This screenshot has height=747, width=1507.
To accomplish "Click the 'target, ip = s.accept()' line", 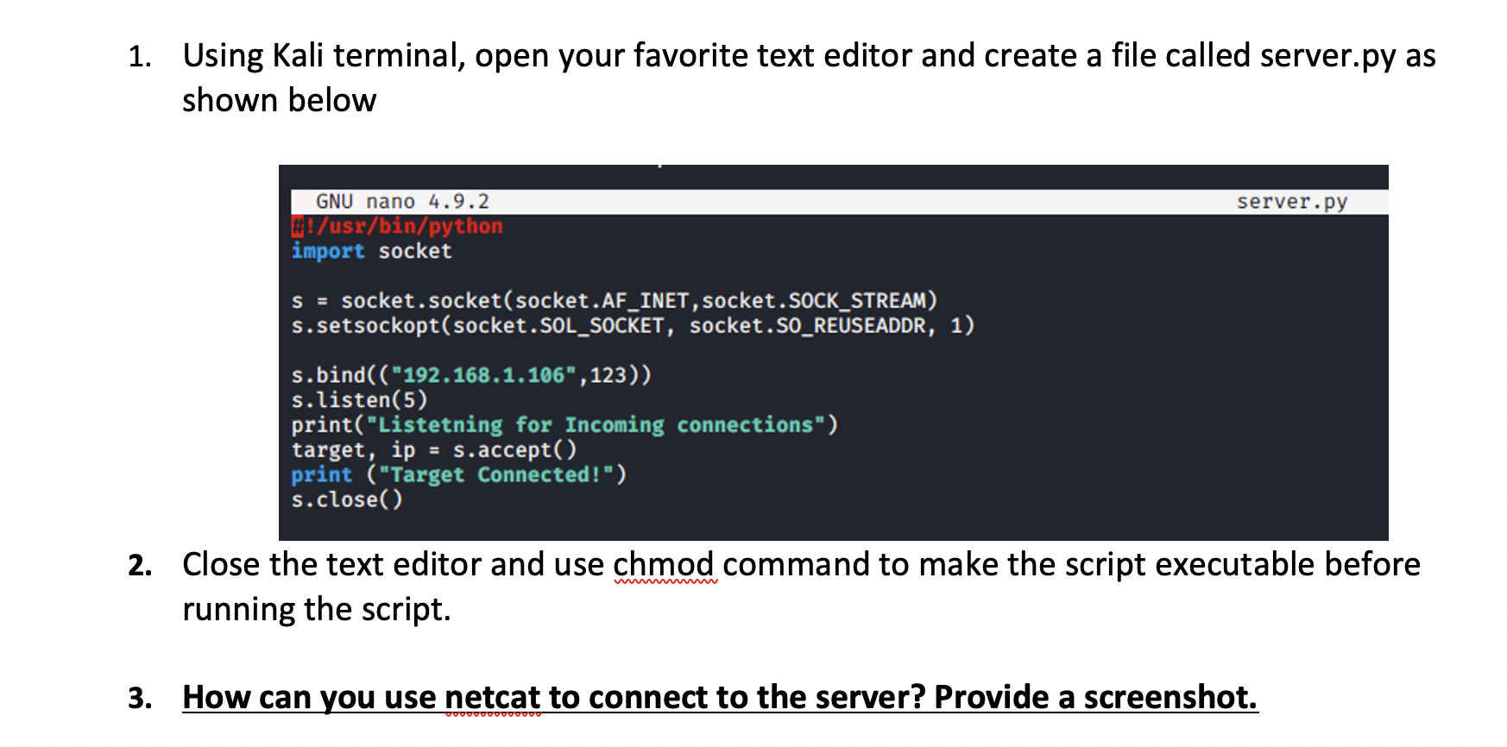I will coord(434,450).
